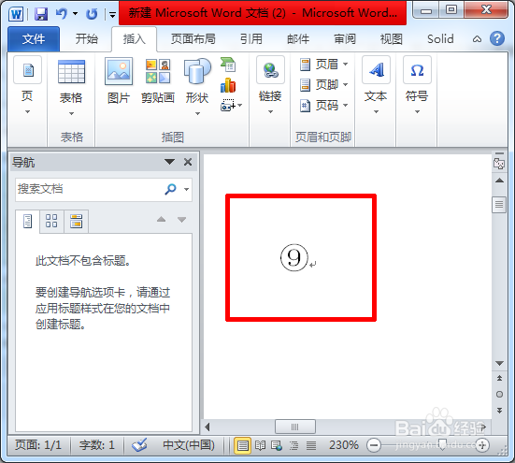This screenshot has height=463, width=515.
Task: Browse headings tab in navigation pane
Action: pos(28,222)
